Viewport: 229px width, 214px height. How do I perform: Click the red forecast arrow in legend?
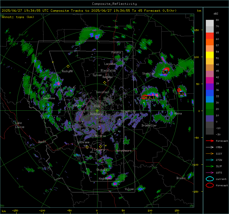click(x=210, y=141)
